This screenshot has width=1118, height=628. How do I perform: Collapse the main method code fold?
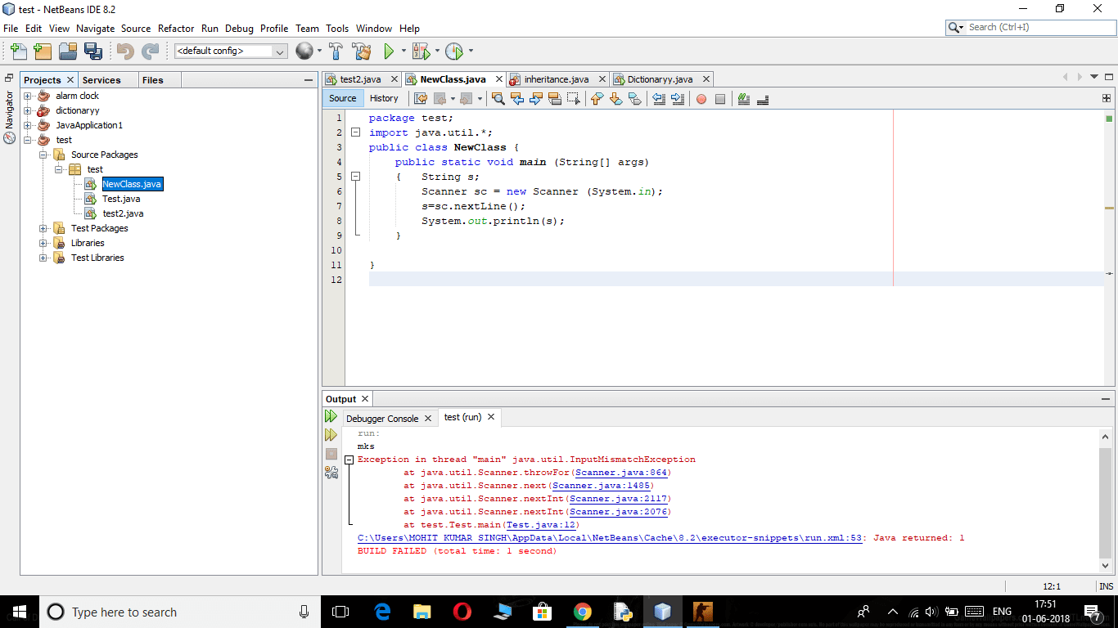pos(356,177)
